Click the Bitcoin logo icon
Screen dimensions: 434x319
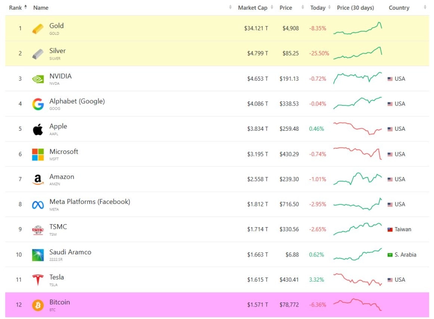(38, 305)
